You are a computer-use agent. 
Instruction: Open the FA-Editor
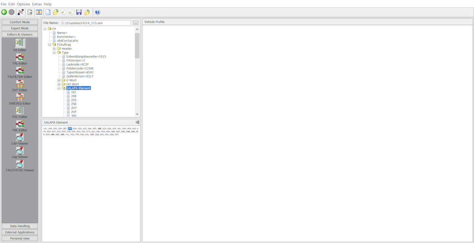click(x=20, y=45)
